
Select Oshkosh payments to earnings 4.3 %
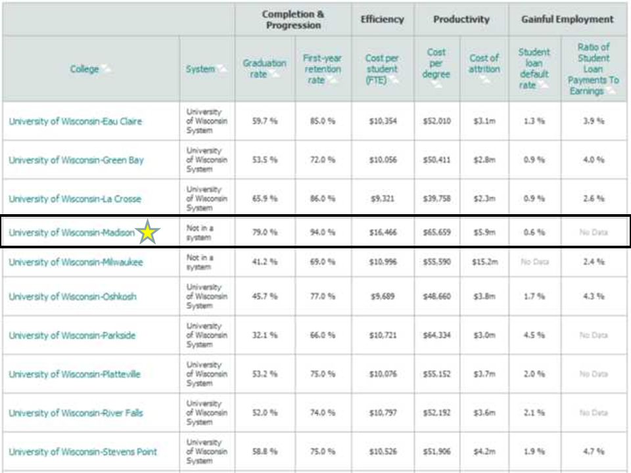pos(594,296)
